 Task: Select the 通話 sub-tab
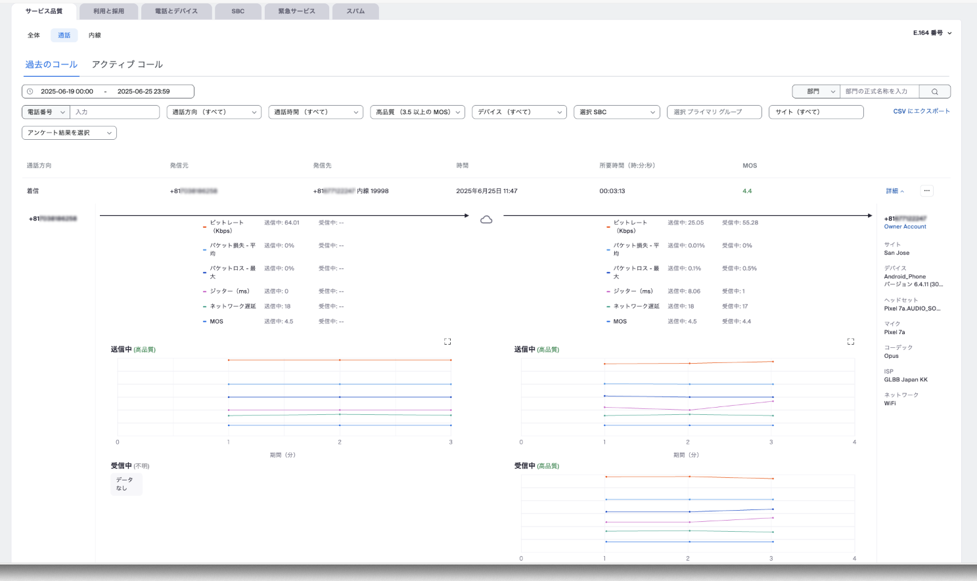click(64, 35)
